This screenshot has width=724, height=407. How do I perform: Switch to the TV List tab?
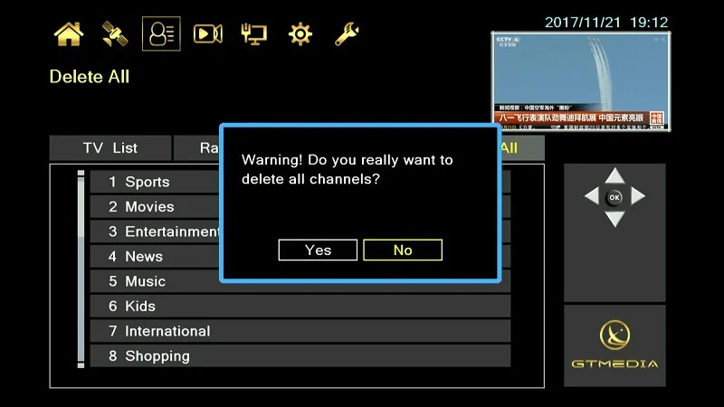(110, 147)
